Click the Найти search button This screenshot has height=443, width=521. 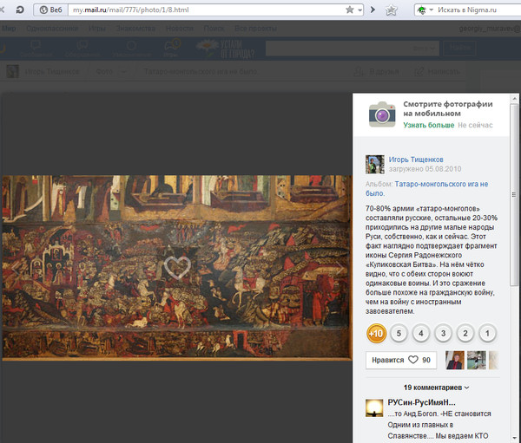460,49
